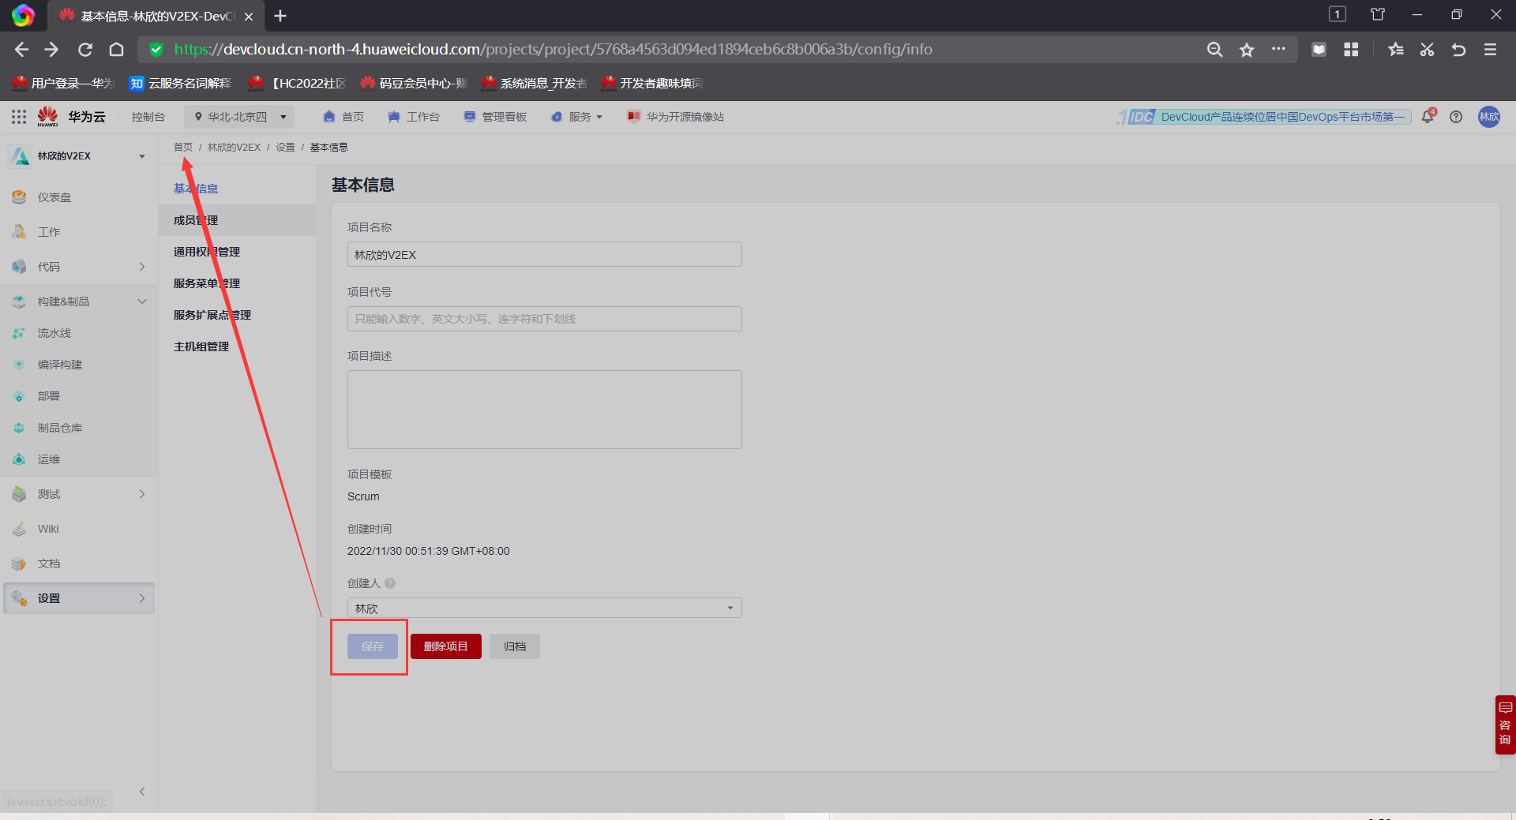The image size is (1516, 820).
Task: Select 服务菜单管理 settings tab
Action: click(x=207, y=283)
